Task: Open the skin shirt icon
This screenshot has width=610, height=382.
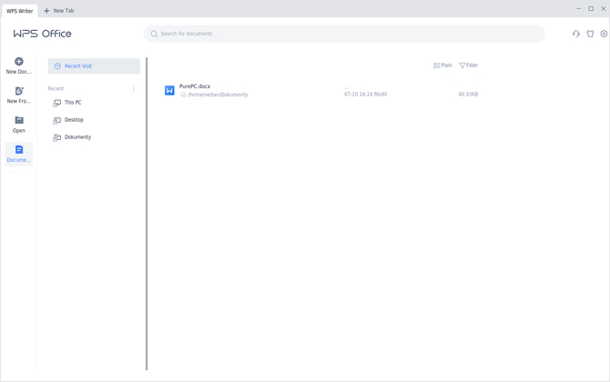Action: tap(590, 34)
